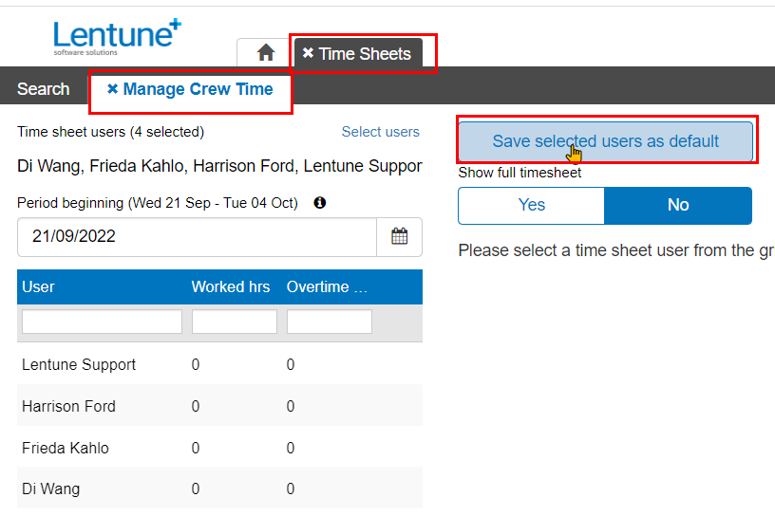
Task: Set Show full timesheet to No
Action: [x=677, y=205]
